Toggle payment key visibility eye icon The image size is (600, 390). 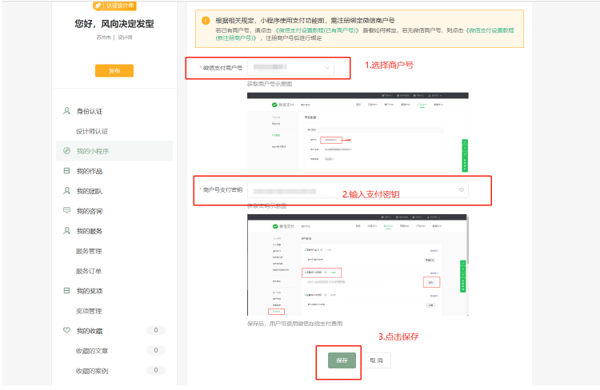pyautogui.click(x=462, y=190)
